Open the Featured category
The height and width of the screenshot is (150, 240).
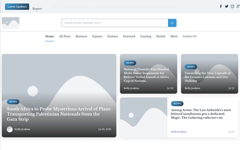(129, 36)
